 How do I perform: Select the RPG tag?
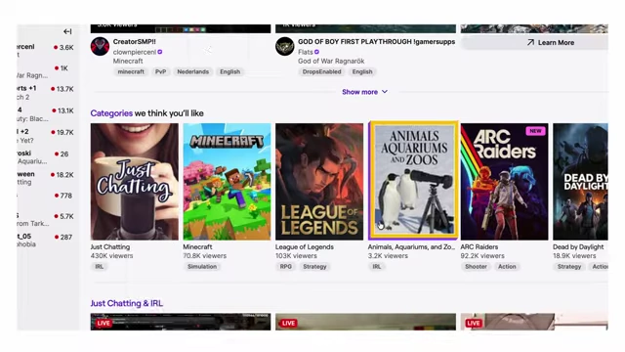[x=286, y=267]
